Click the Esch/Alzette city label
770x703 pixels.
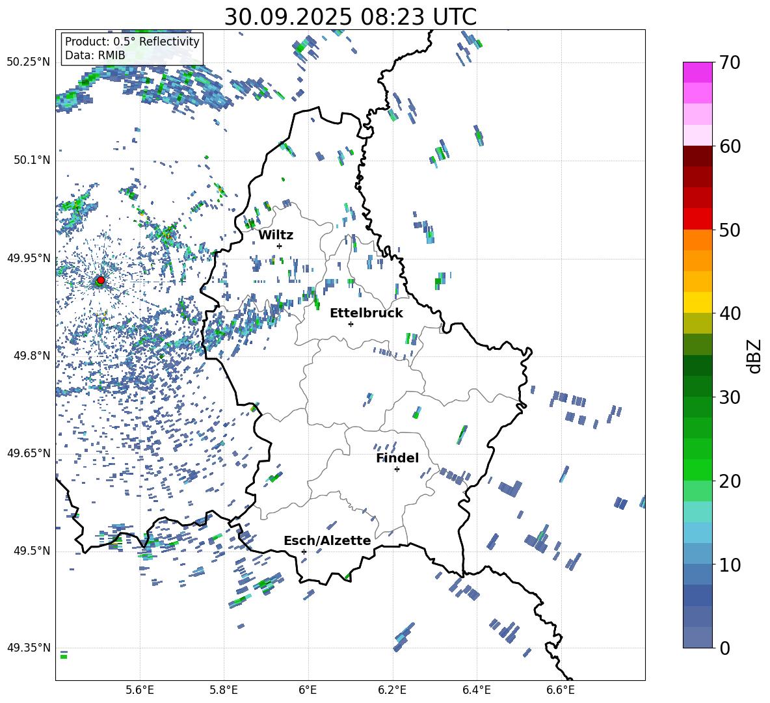(x=328, y=540)
